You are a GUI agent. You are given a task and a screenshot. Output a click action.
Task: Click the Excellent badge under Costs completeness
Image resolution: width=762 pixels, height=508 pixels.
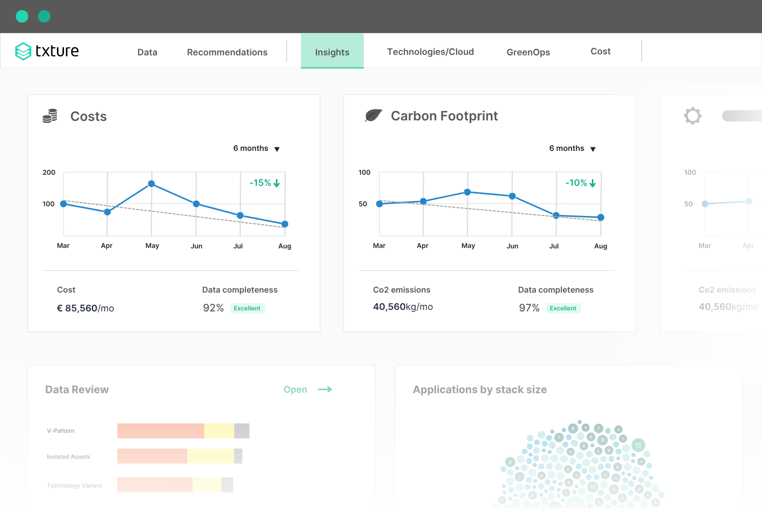coord(247,308)
